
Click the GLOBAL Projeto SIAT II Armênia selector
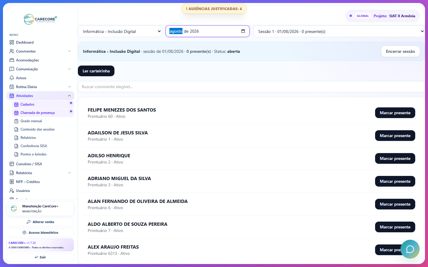(x=383, y=16)
